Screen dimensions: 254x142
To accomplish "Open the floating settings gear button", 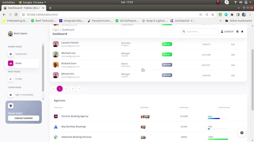I will coord(242,133).
